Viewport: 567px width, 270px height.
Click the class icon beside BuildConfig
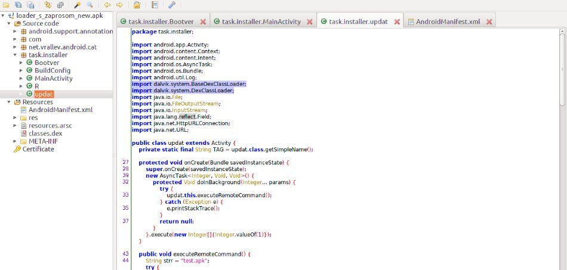(x=30, y=71)
